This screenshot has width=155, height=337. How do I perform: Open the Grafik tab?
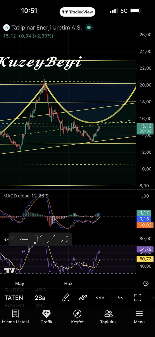click(46, 317)
